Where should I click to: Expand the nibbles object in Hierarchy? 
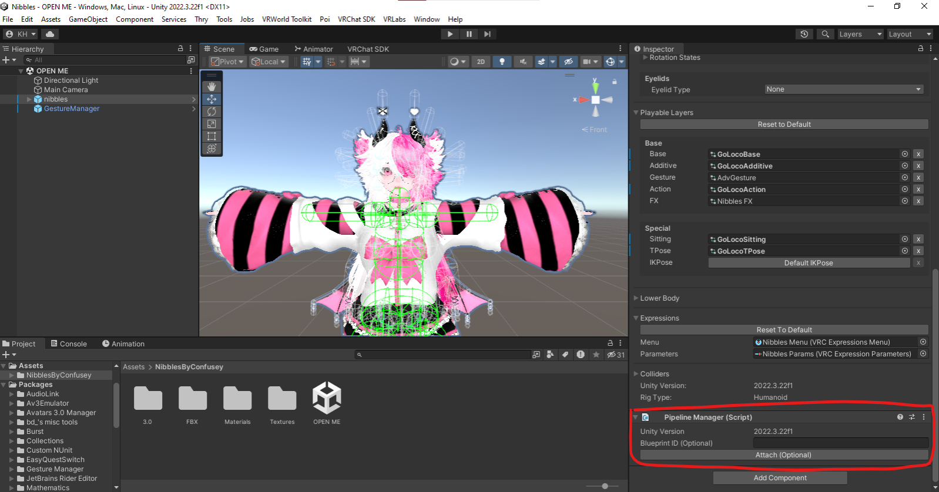point(29,99)
